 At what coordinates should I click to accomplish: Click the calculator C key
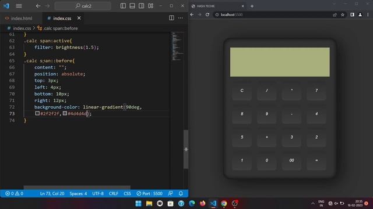pyautogui.click(x=242, y=91)
